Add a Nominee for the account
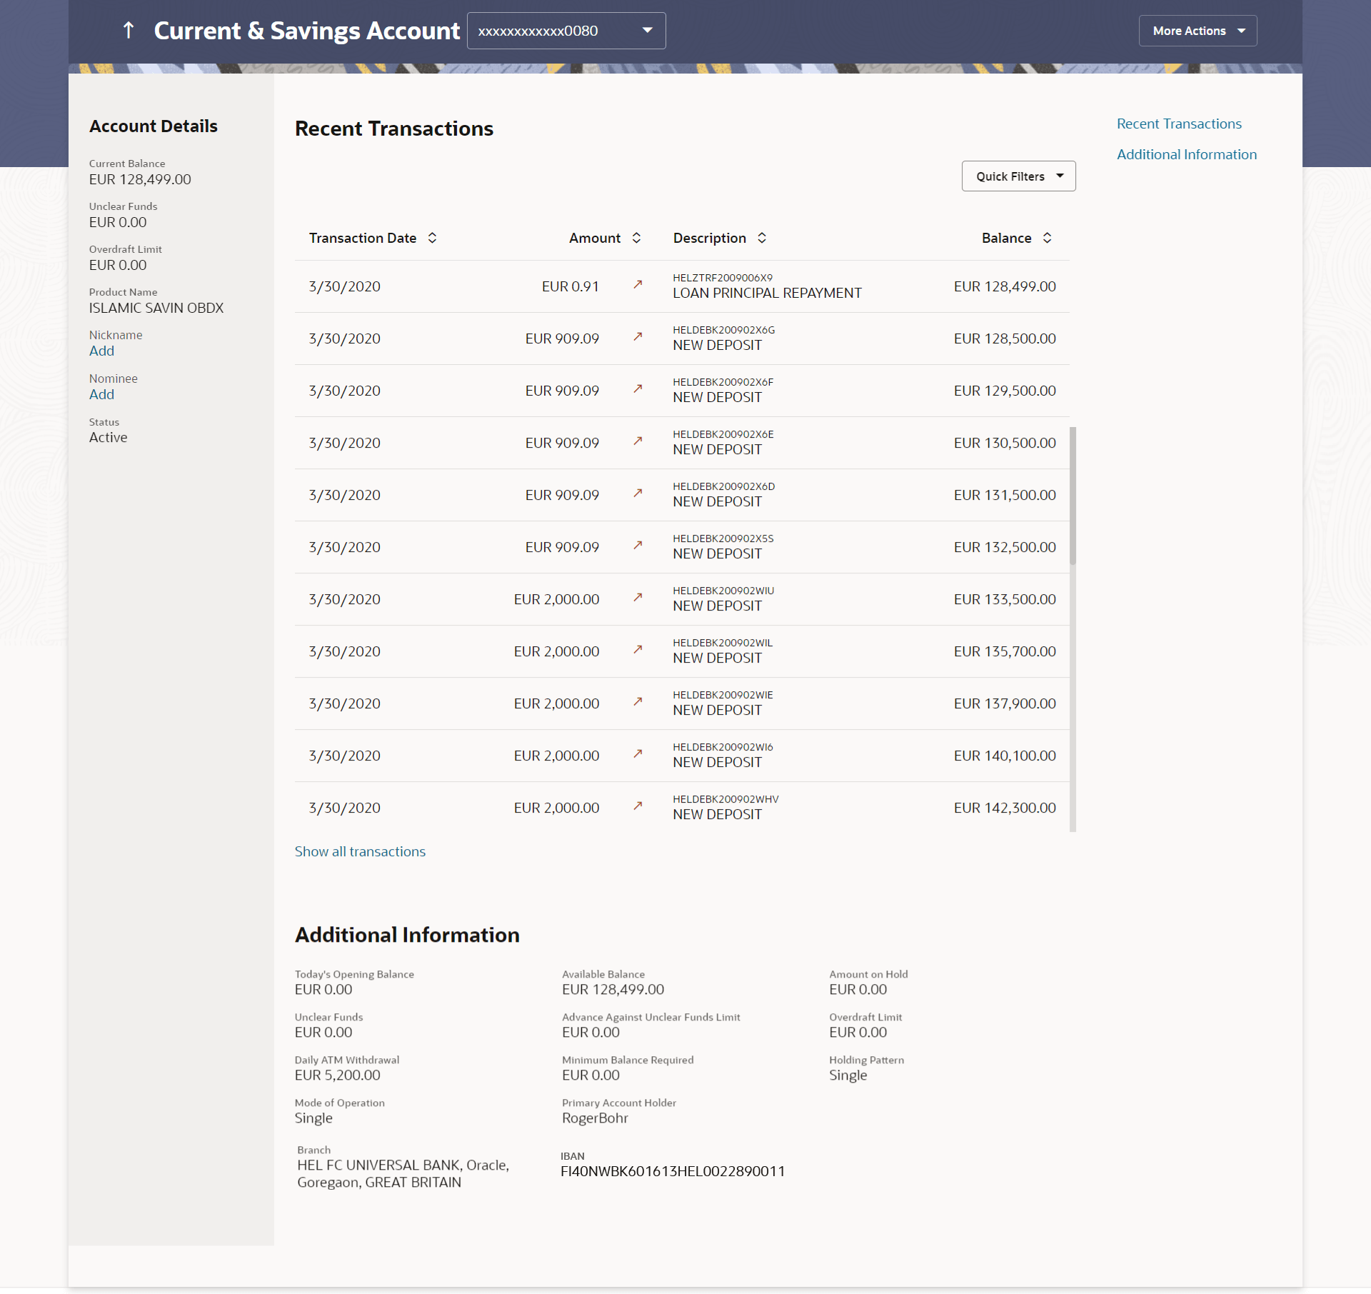Viewport: 1371px width, 1294px height. [101, 394]
